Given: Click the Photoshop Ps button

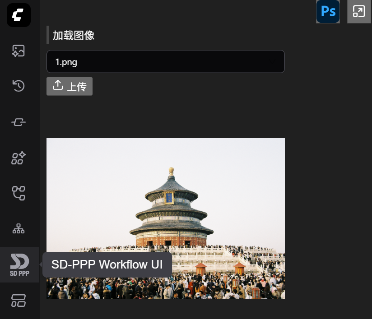Looking at the screenshot, I should pyautogui.click(x=328, y=12).
